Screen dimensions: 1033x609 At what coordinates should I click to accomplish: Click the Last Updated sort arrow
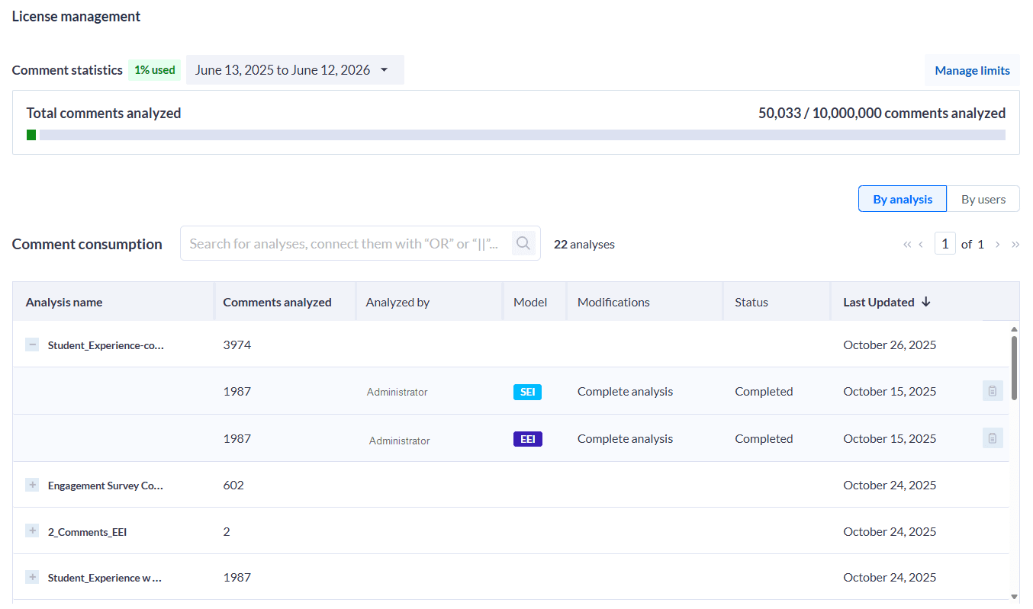tap(926, 302)
